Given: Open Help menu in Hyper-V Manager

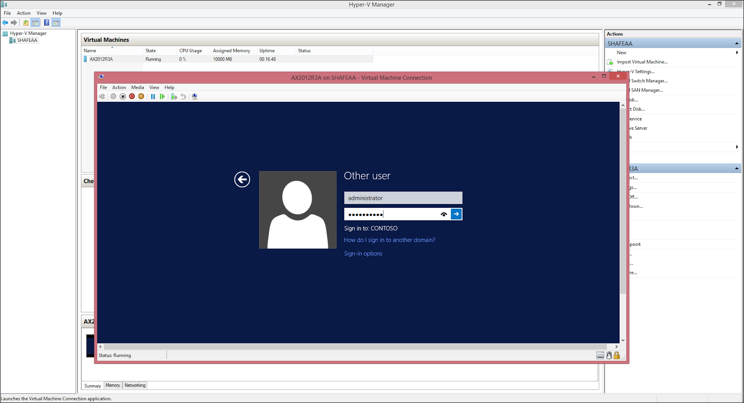Looking at the screenshot, I should pyautogui.click(x=58, y=13).
